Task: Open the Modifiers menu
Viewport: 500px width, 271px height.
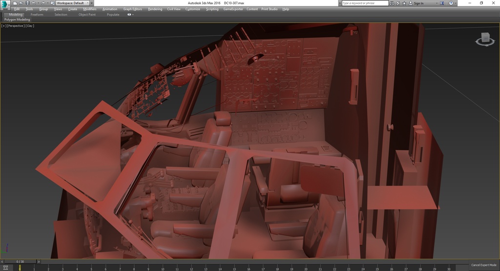Action: tap(89, 9)
